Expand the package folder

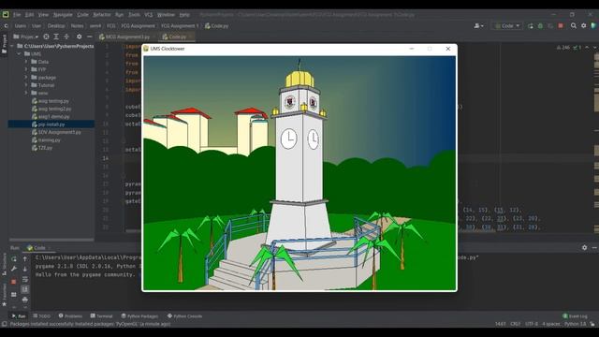(26, 77)
